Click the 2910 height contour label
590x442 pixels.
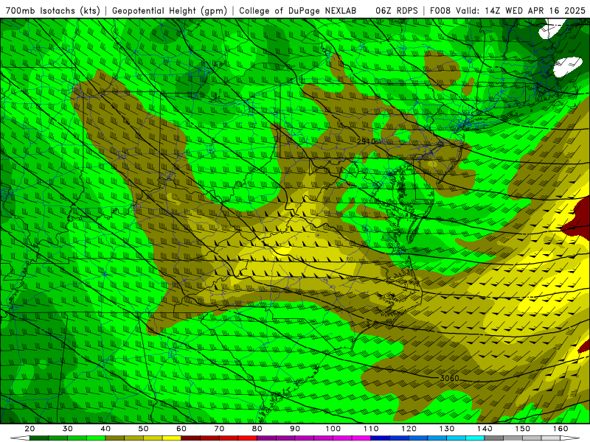tap(366, 141)
